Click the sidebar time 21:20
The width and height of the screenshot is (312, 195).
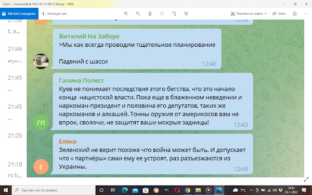pyautogui.click(x=15, y=136)
